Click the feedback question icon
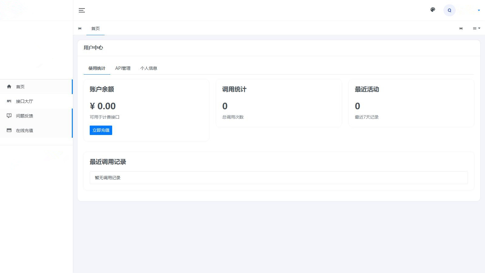Viewport: 485px width, 273px height. [9, 116]
